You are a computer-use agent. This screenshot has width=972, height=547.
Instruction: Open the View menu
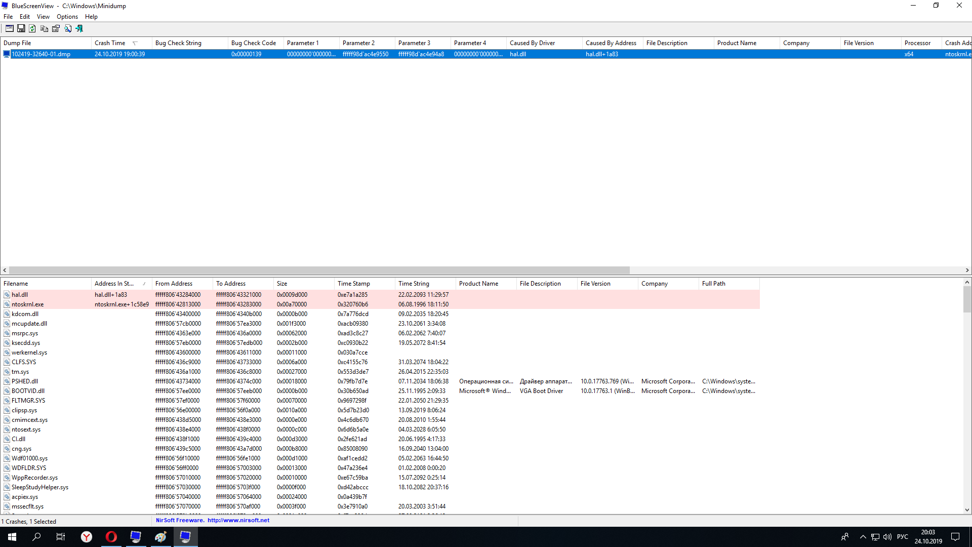pos(43,17)
